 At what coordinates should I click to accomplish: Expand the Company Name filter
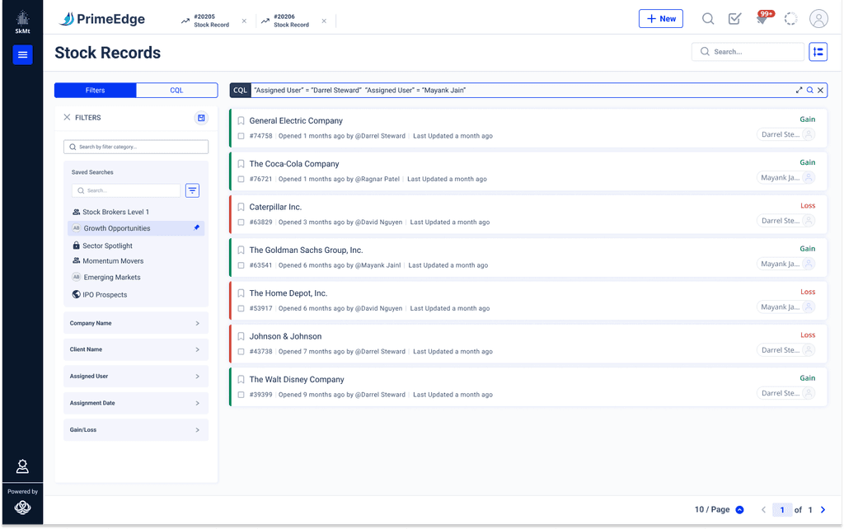click(x=136, y=323)
